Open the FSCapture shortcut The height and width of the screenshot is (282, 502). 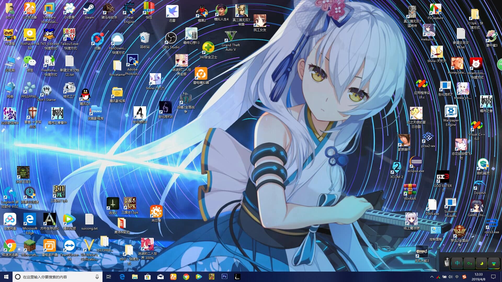coord(435,12)
